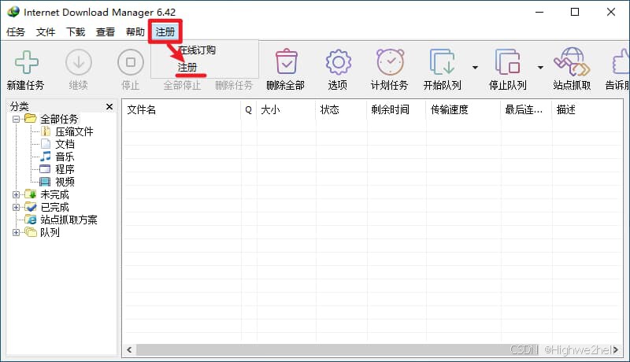The image size is (630, 362).
Task: Click the 停止队列 icon
Action: click(508, 61)
